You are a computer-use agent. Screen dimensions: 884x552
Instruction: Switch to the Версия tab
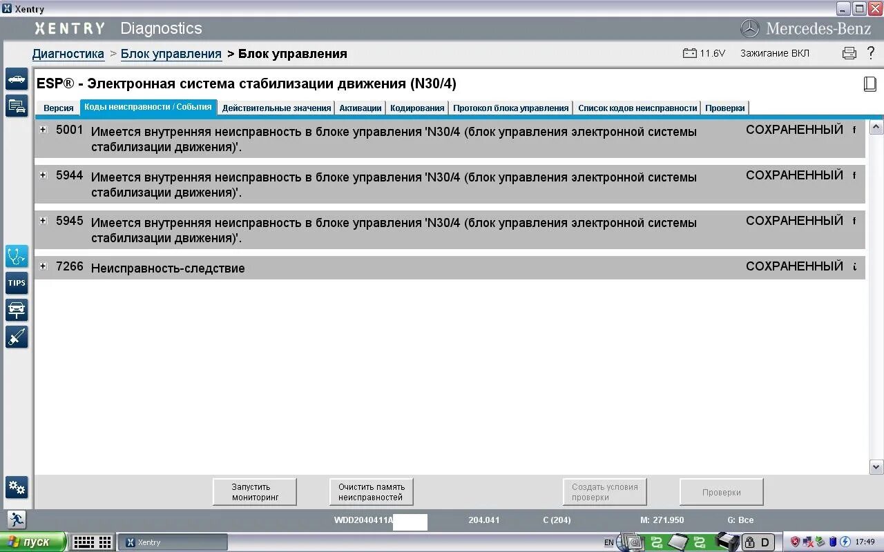tap(58, 108)
